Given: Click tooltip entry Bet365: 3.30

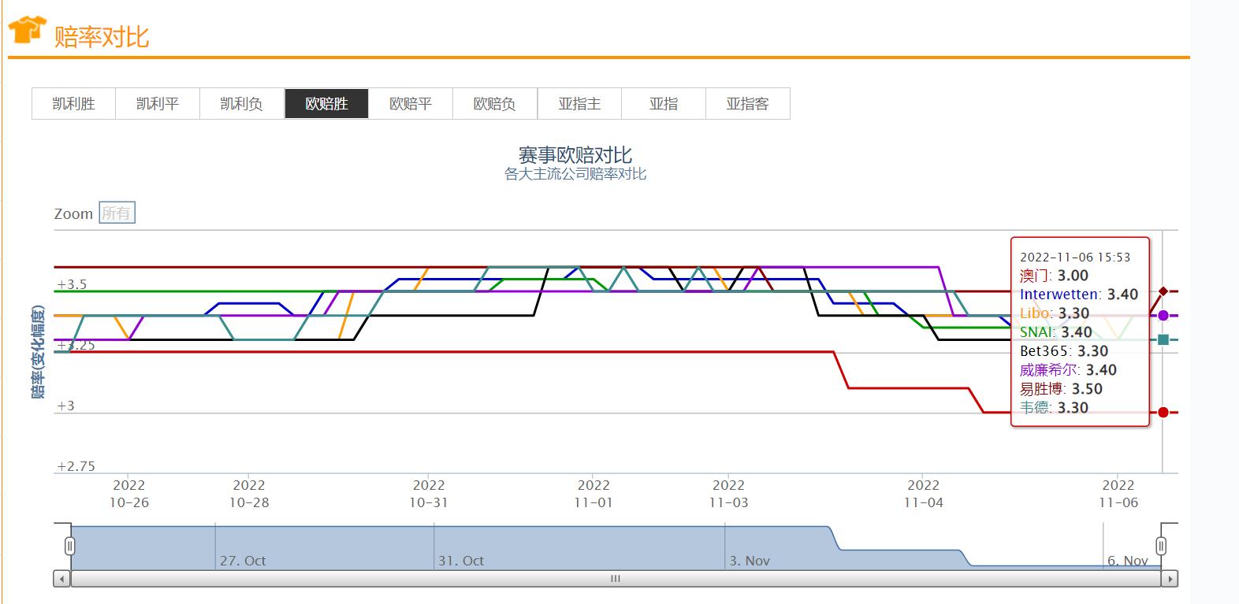Looking at the screenshot, I should (1064, 351).
